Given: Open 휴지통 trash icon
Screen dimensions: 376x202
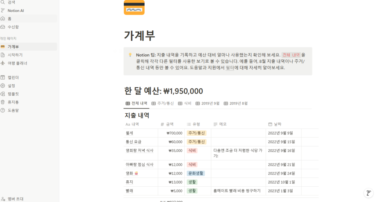Looking at the screenshot, I should pos(3,102).
